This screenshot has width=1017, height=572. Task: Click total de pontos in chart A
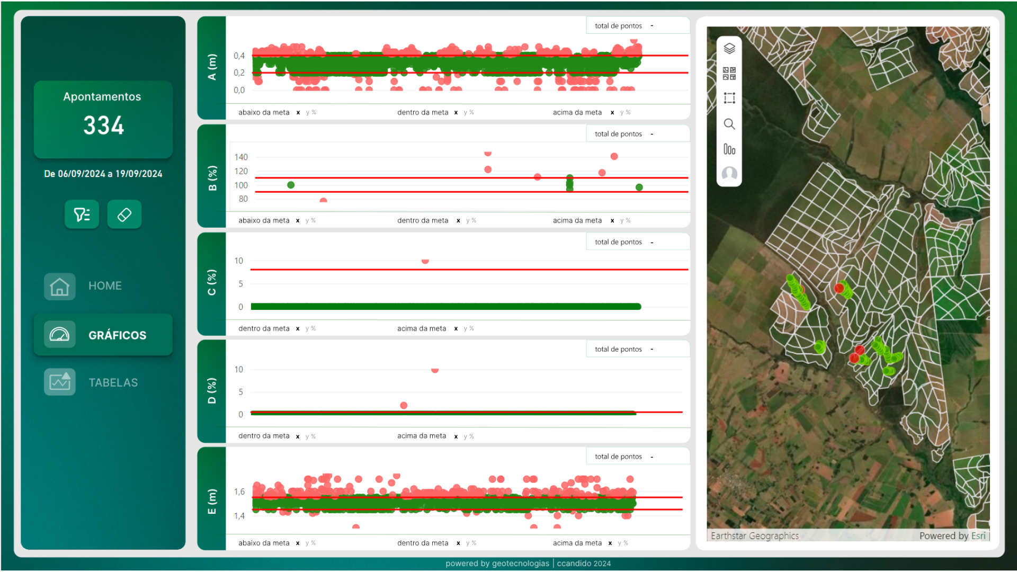click(618, 26)
